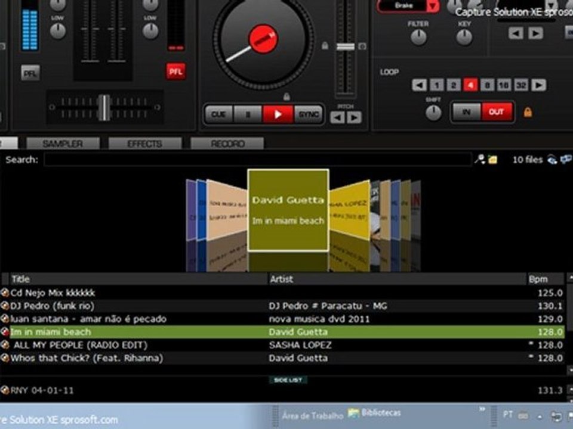The height and width of the screenshot is (429, 573).
Task: Click the chat bubbles icon at far right
Action: [x=566, y=160]
